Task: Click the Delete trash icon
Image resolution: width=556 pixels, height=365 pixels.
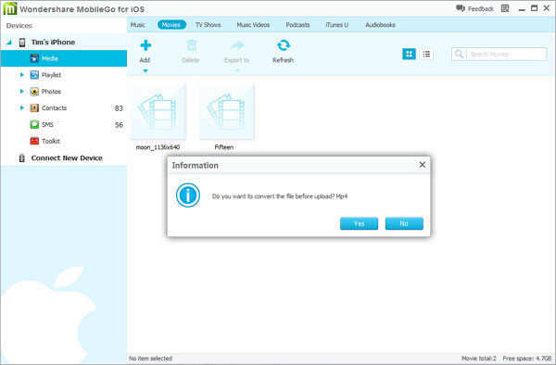Action: [192, 45]
